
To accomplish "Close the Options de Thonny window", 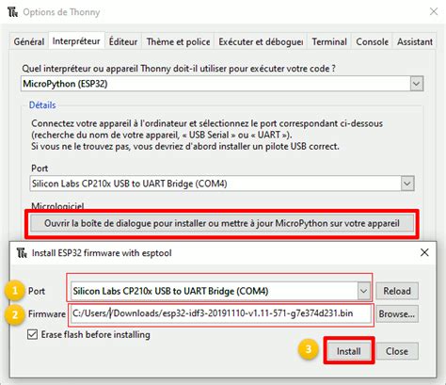I will (434, 11).
